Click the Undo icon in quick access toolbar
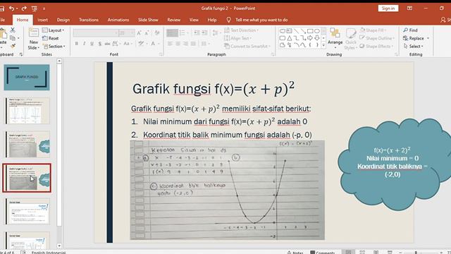 11,8
